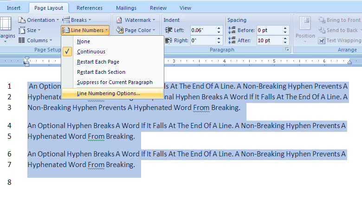The image size is (362, 200).
Task: Open the Margins dropdown arrow
Action: (x=5, y=42)
